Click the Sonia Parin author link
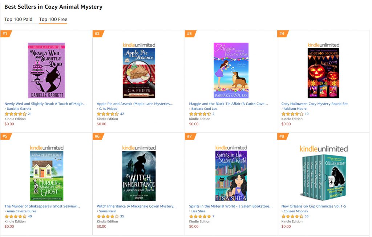This screenshot has height=237, width=372. 108,211
